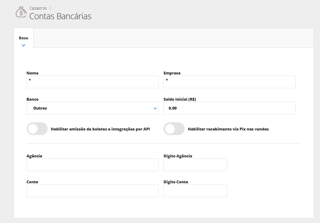Screen dimensions: 320x223
Task: Open the Banco combo box showing Outros
Action: click(x=89, y=108)
